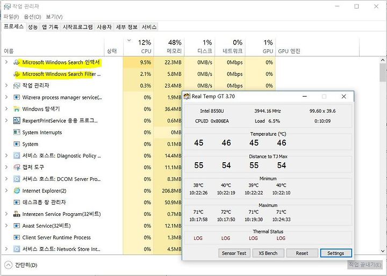Click XS Bench button in Real Temp
The image size is (387, 276).
(x=268, y=253)
